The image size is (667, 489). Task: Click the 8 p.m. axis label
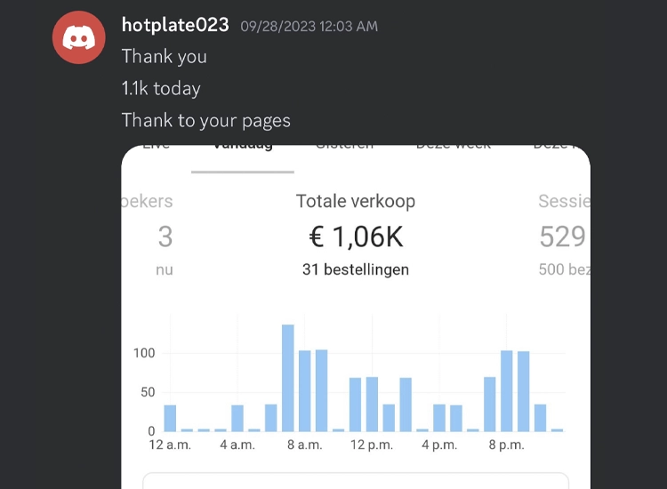[505, 445]
